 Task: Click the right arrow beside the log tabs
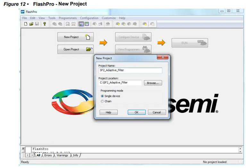click(32, 155)
